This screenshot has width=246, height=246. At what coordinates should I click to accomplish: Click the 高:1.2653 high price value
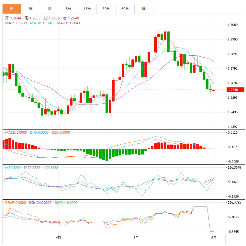32,18
